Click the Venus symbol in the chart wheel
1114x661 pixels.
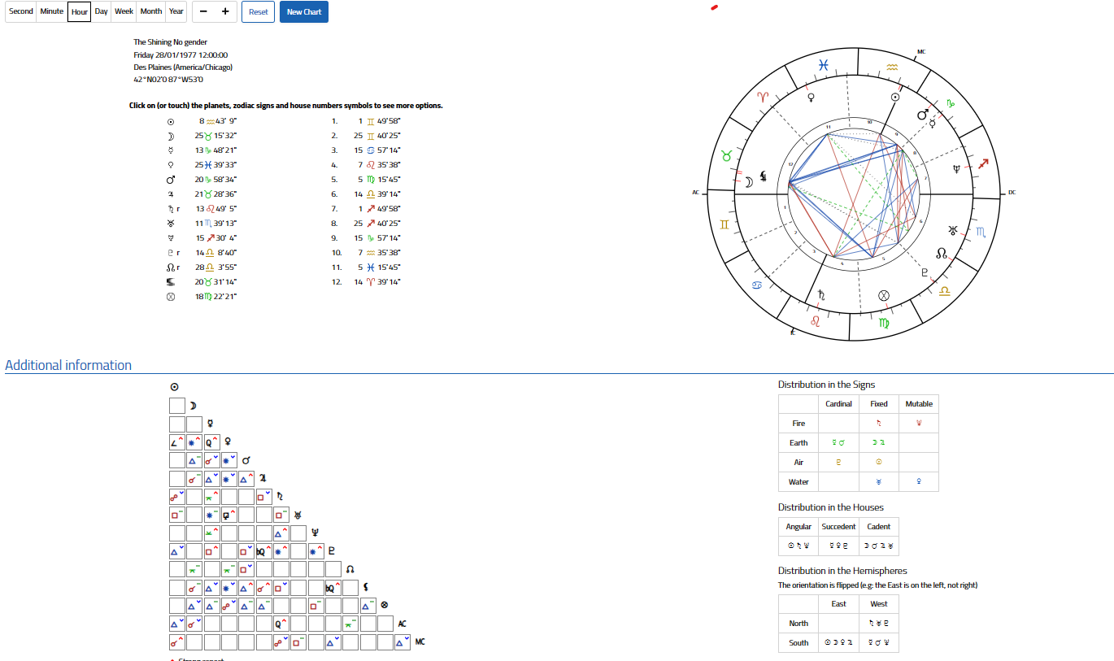click(x=810, y=98)
